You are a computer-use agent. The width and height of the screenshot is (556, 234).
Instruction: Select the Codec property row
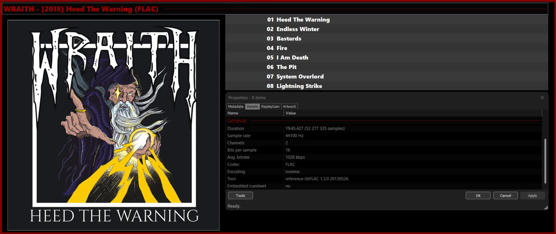click(384, 164)
